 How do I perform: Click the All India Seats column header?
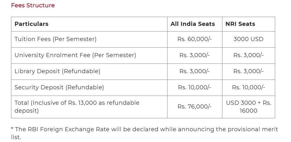pyautogui.click(x=193, y=24)
